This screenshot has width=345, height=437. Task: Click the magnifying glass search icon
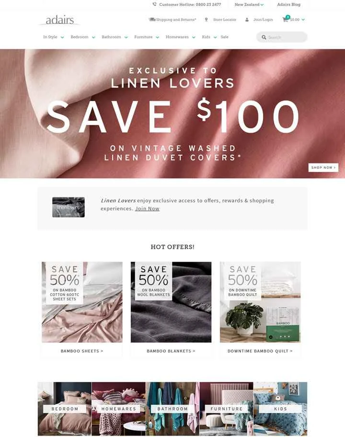point(264,37)
